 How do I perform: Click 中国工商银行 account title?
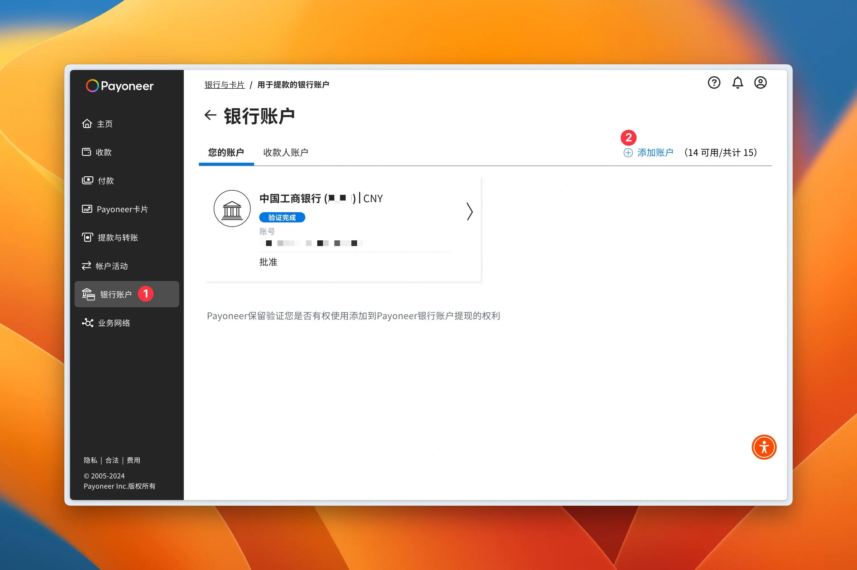click(x=291, y=199)
